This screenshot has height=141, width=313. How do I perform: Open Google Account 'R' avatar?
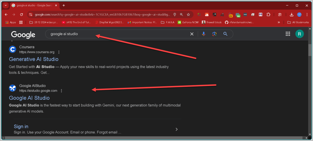tap(300, 34)
